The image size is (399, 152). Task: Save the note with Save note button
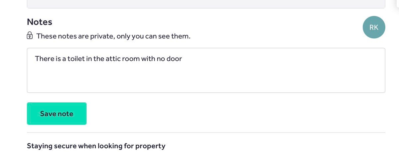[57, 114]
